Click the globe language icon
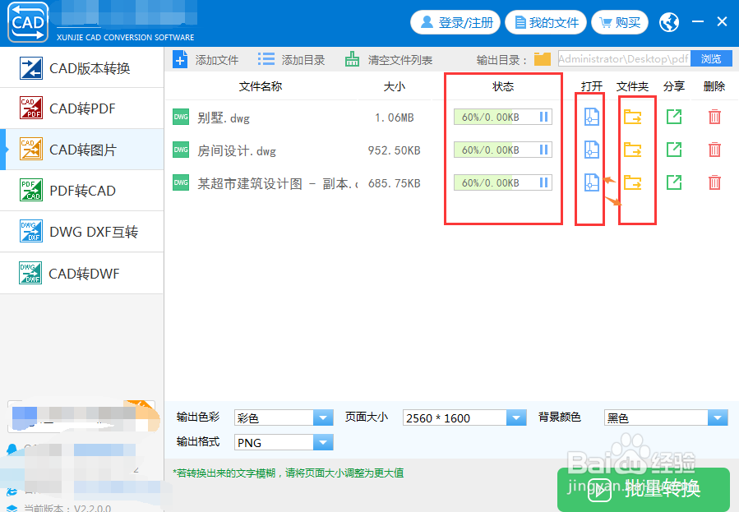The width and height of the screenshot is (739, 512). pyautogui.click(x=668, y=22)
